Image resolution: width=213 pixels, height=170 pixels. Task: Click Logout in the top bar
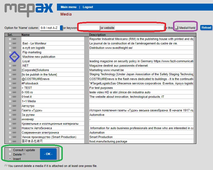pyautogui.click(x=88, y=7)
